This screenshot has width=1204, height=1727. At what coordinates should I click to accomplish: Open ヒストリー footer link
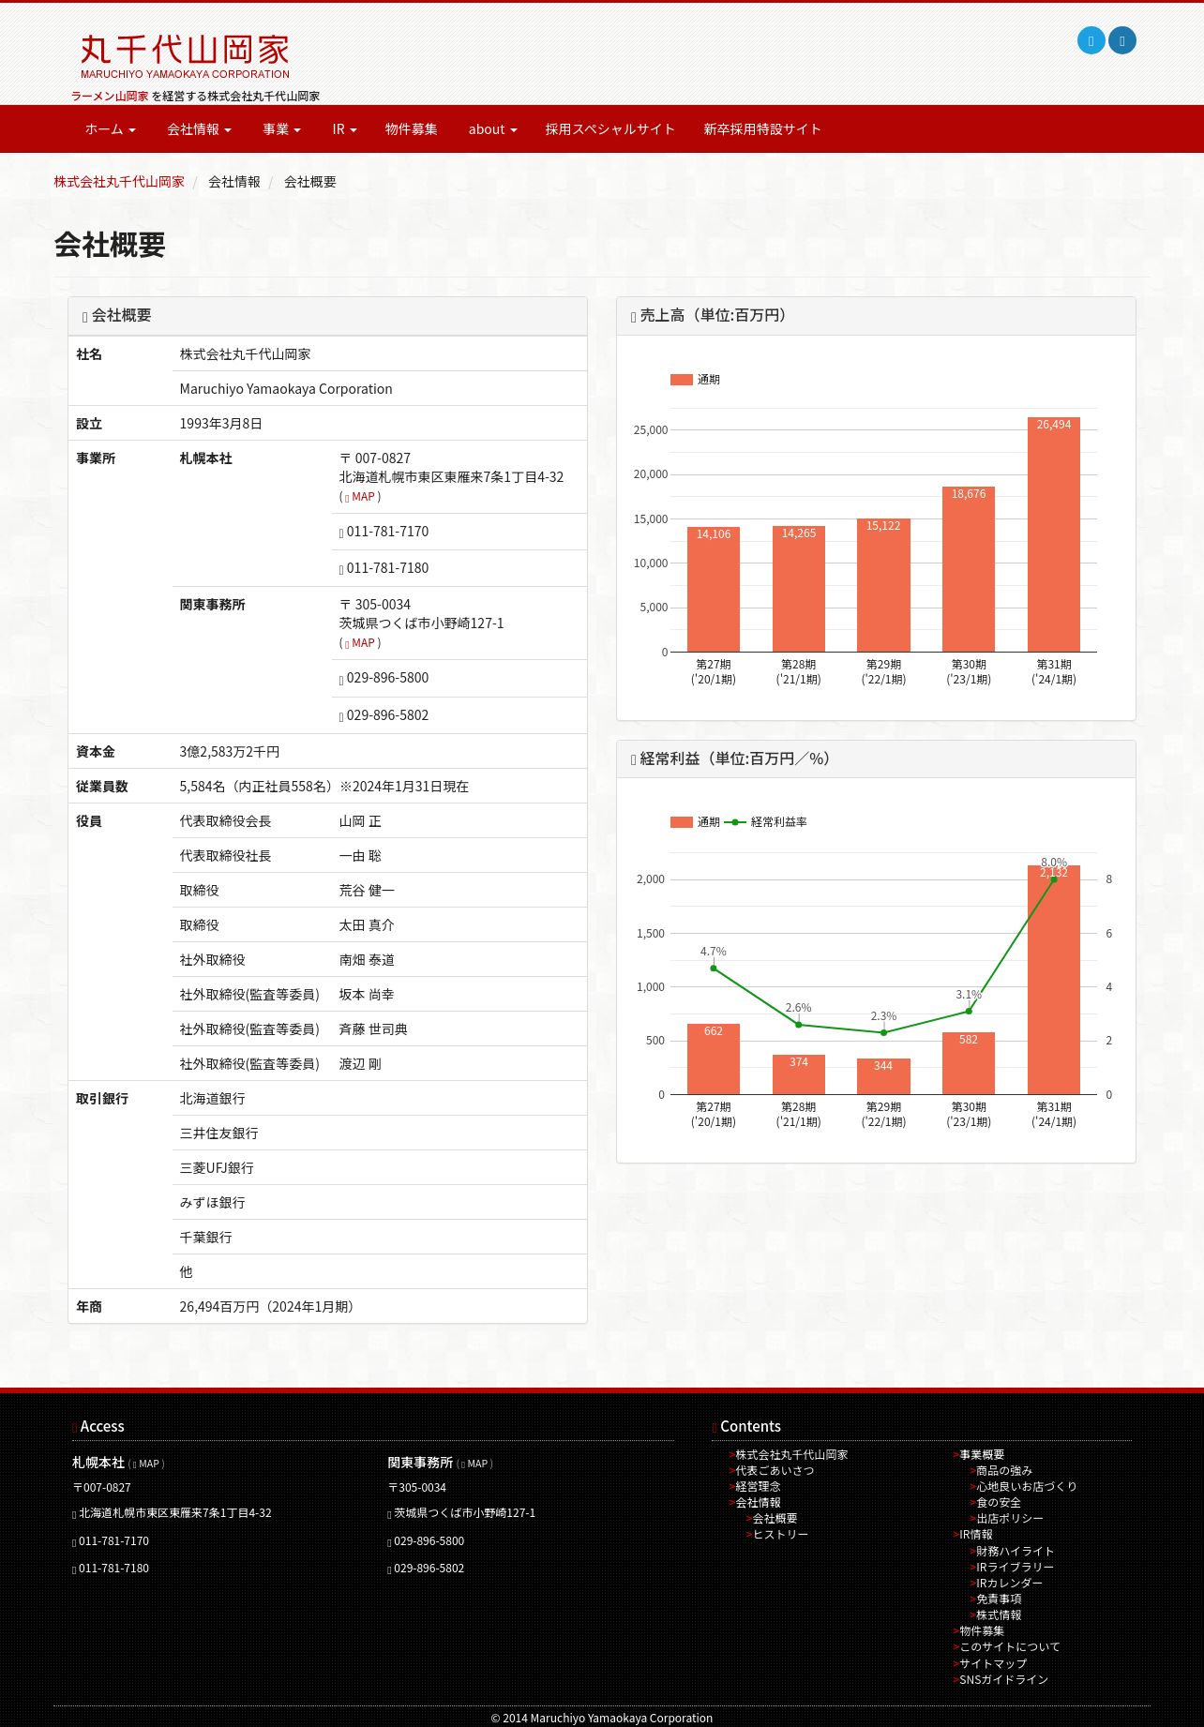point(780,1535)
